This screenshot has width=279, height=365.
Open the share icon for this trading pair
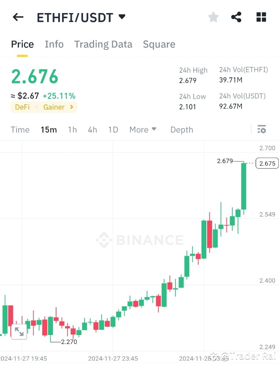click(x=236, y=17)
